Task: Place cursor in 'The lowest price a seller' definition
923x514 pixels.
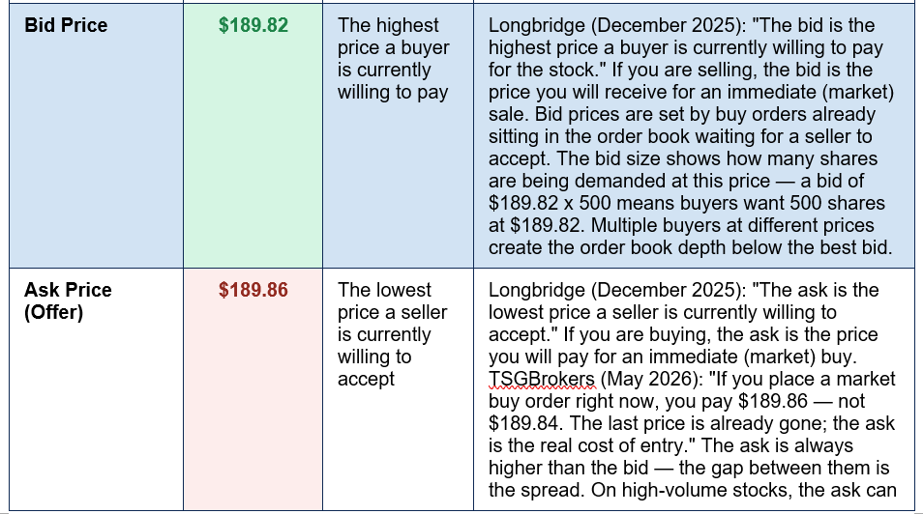Action: click(392, 334)
